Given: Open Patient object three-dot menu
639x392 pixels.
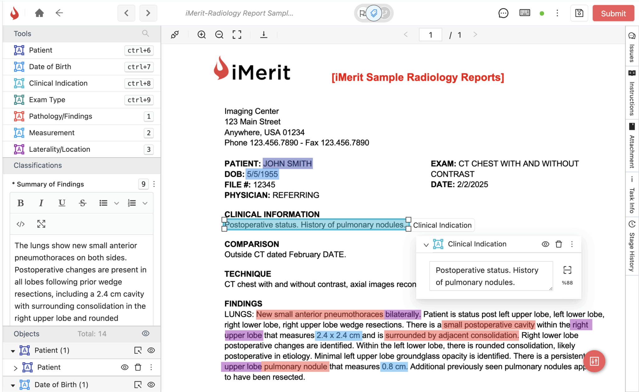Looking at the screenshot, I should [151, 367].
